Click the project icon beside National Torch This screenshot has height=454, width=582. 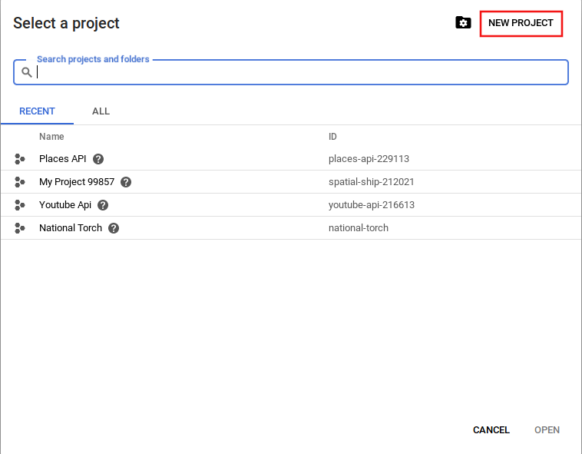(x=20, y=228)
